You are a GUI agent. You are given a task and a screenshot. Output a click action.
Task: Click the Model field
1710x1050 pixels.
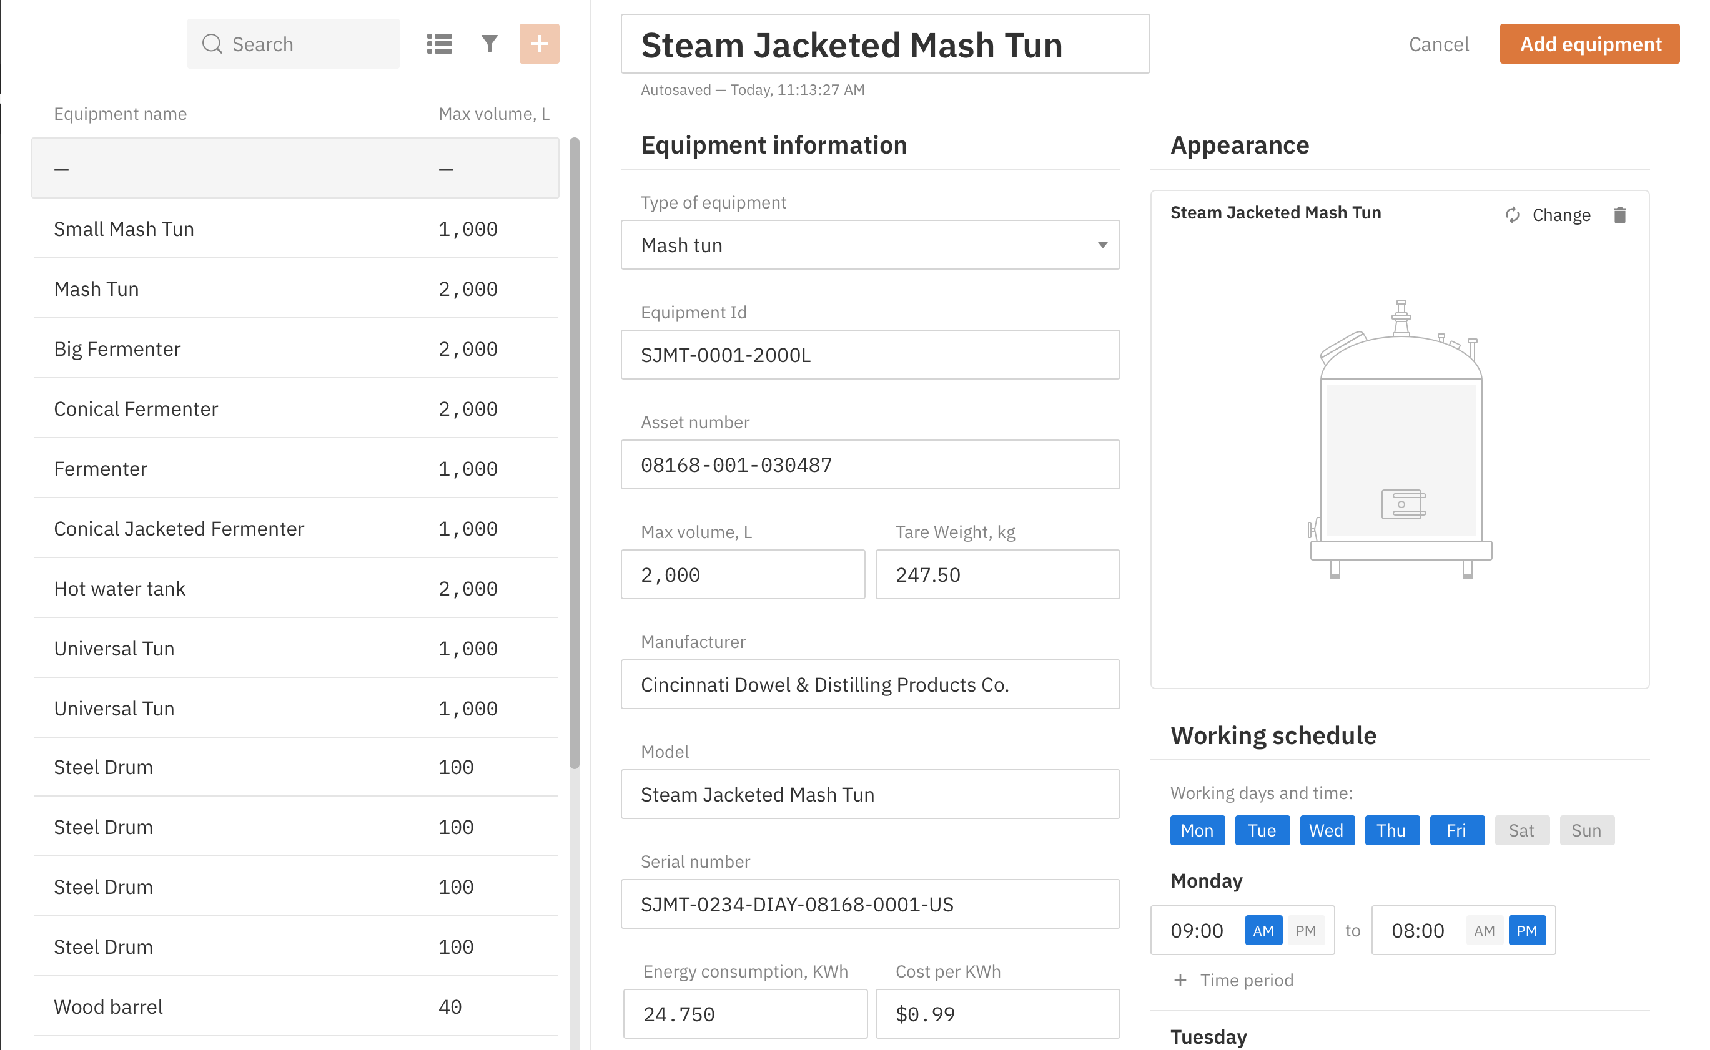pyautogui.click(x=870, y=794)
